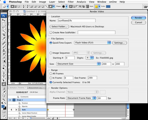148x120 pixels.
Task: Select All Frames radio button
Action: coord(51,74)
